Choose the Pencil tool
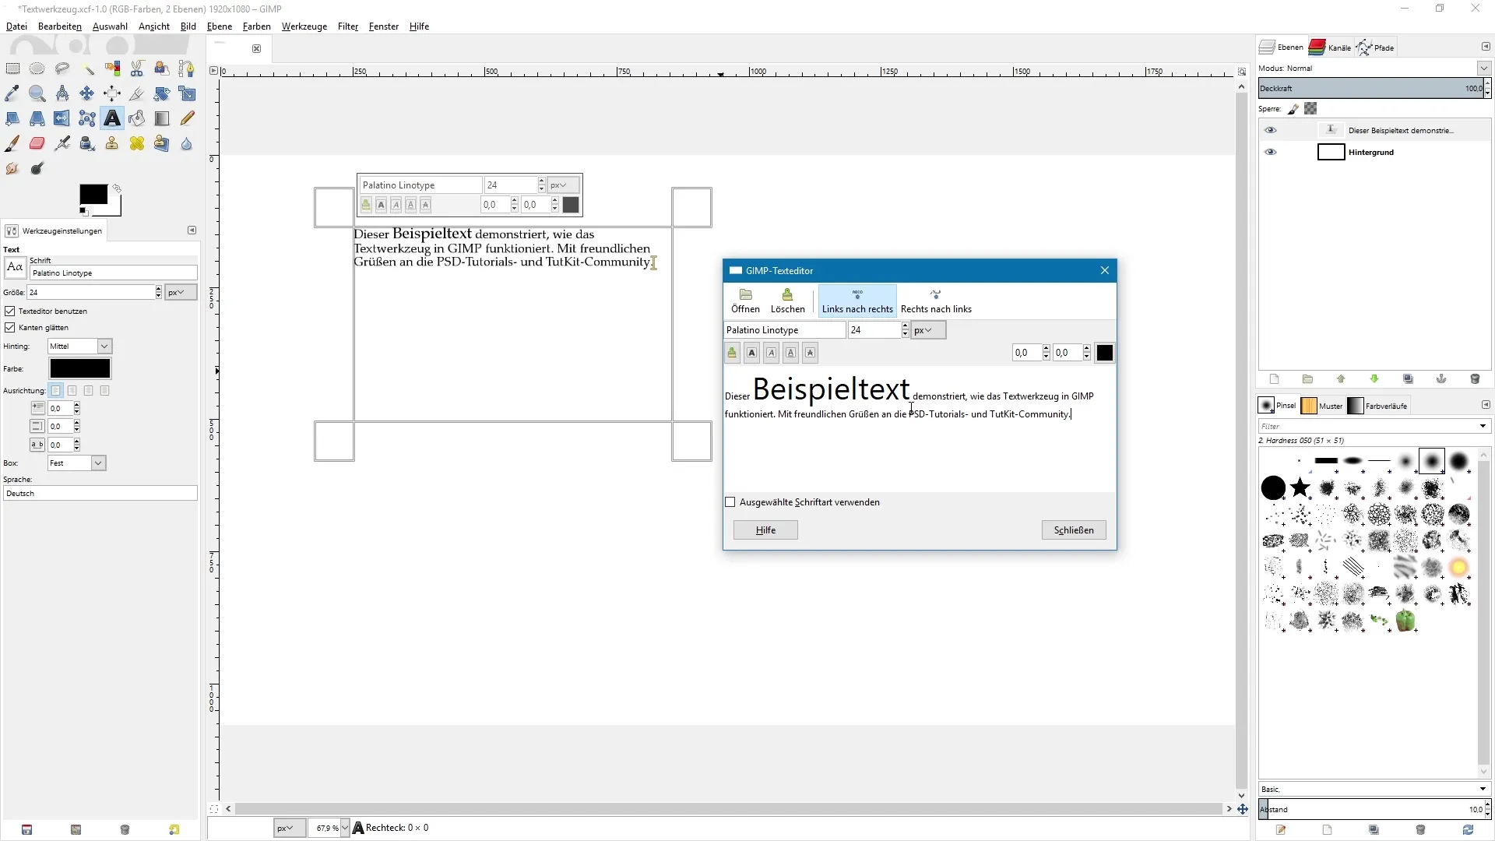Viewport: 1495px width, 841px height. (x=186, y=119)
